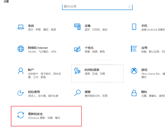
Task: Click the Ease of Access (轻松使用) icon
Action: click(x=21, y=93)
